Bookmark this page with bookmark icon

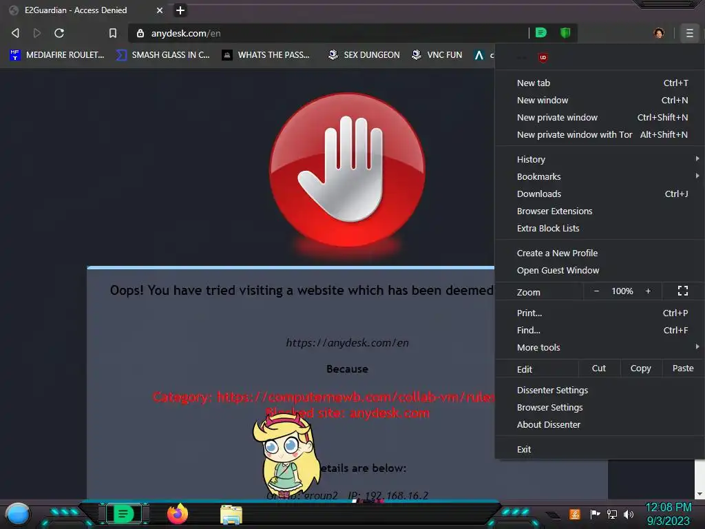pyautogui.click(x=113, y=33)
